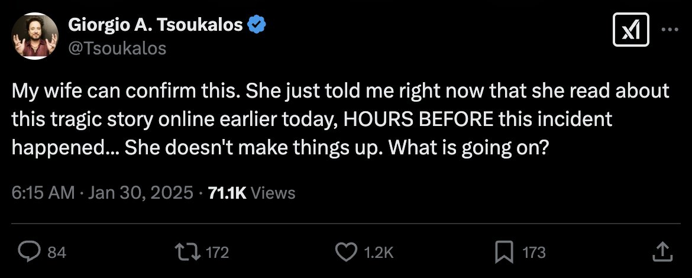Open the @Tsoukalos handle link

coord(118,48)
